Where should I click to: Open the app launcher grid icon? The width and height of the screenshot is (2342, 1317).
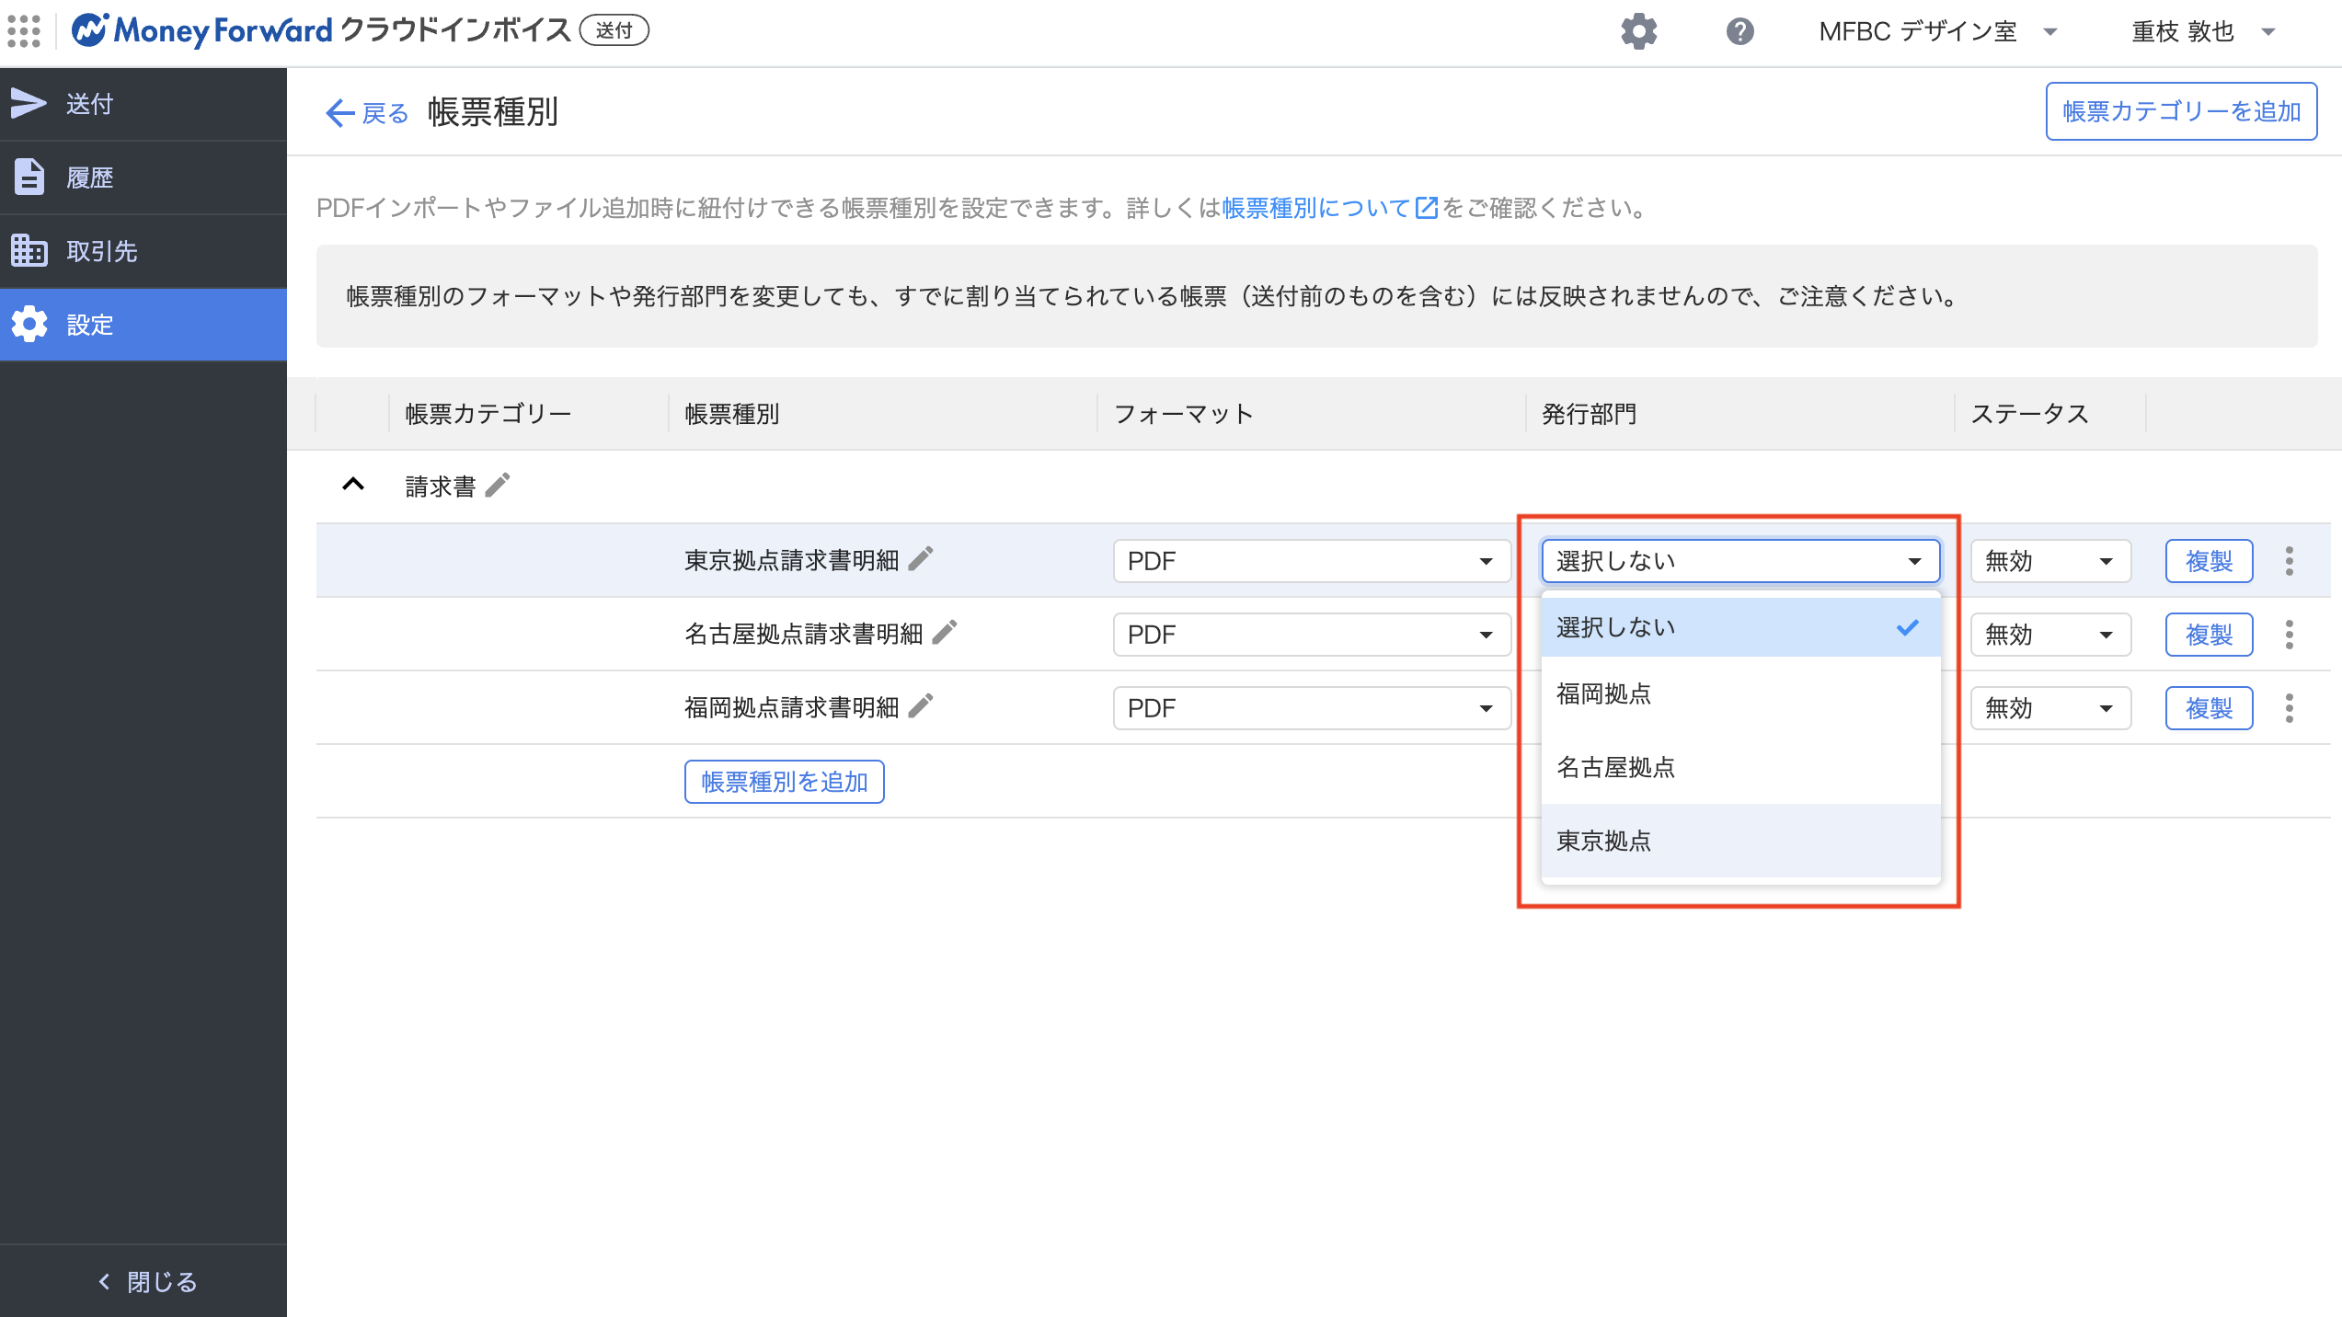click(x=24, y=31)
